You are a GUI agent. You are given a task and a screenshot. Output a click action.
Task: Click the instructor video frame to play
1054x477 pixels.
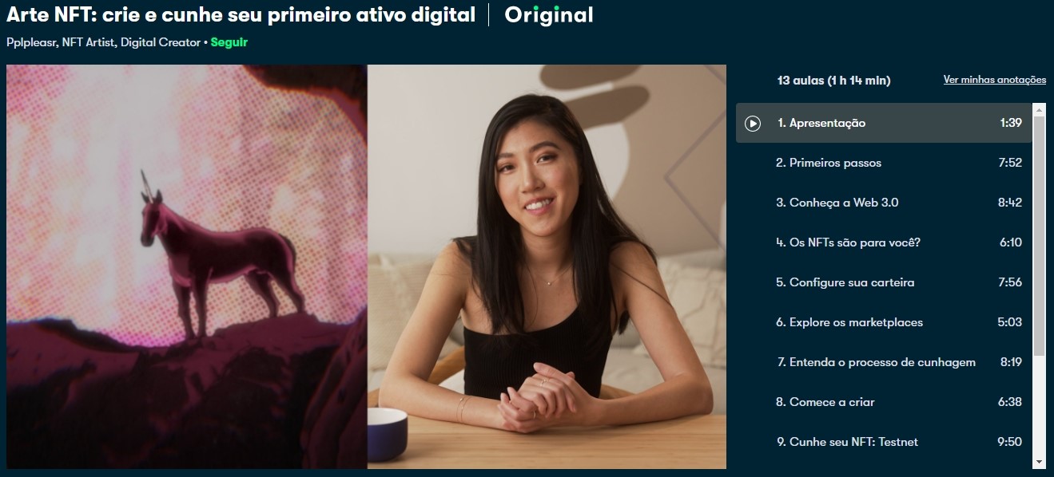pyautogui.click(x=547, y=266)
